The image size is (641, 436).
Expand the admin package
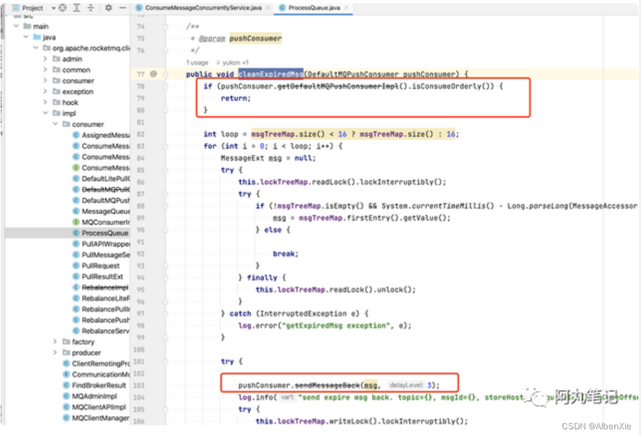(45, 59)
